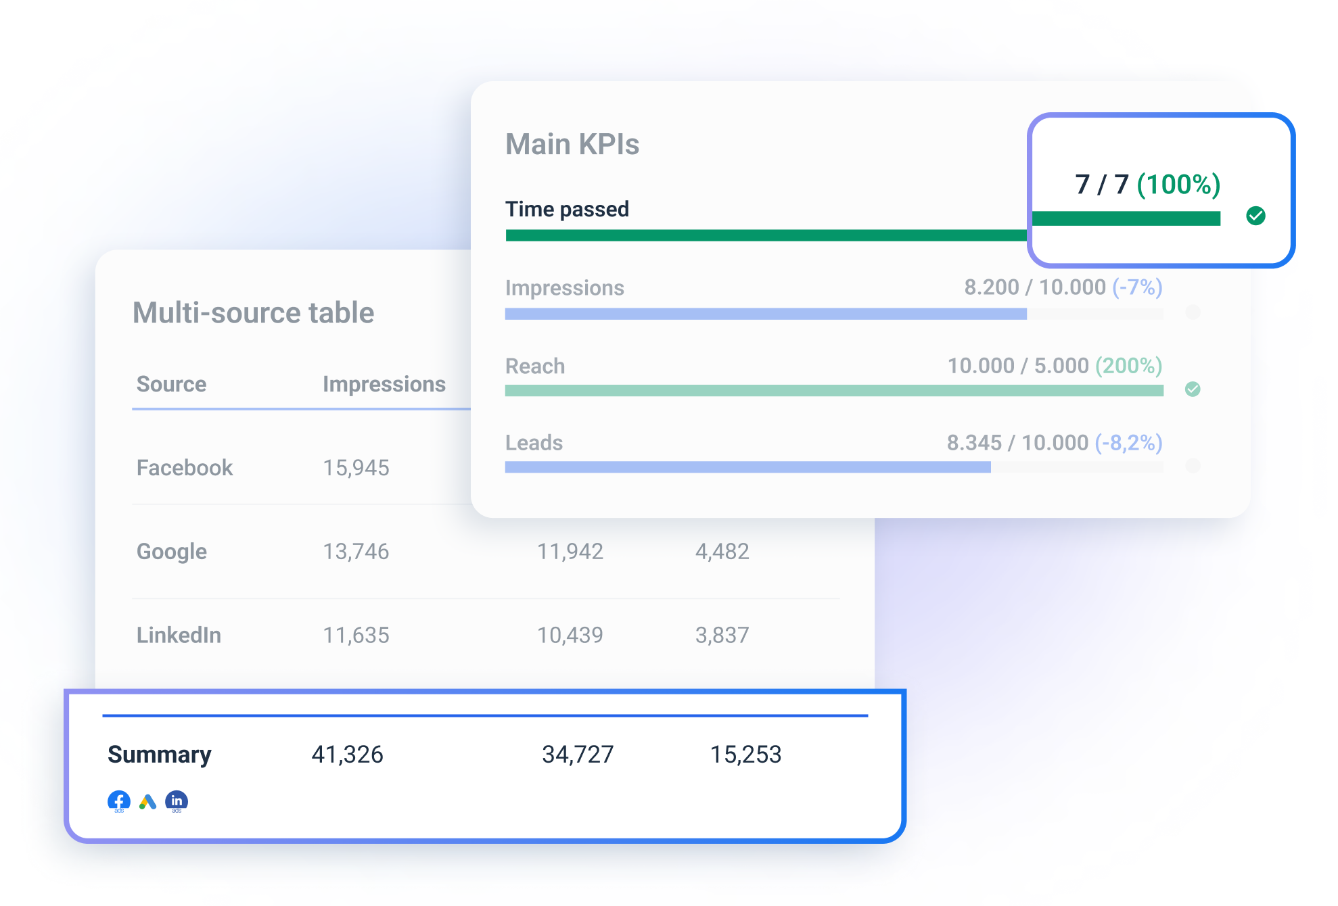This screenshot has height=906, width=1338.
Task: Click the Main KPIs title
Action: [x=572, y=145]
